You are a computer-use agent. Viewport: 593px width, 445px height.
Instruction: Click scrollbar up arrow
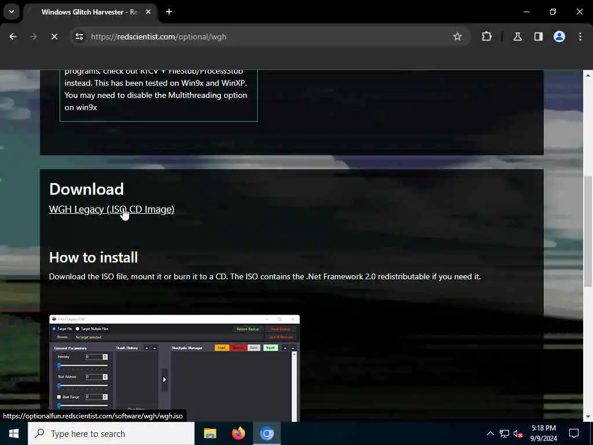click(x=588, y=75)
